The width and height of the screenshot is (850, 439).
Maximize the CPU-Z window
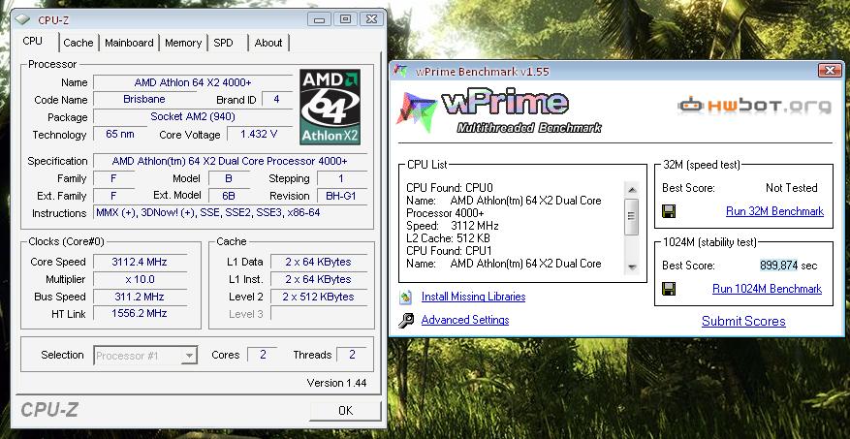345,19
